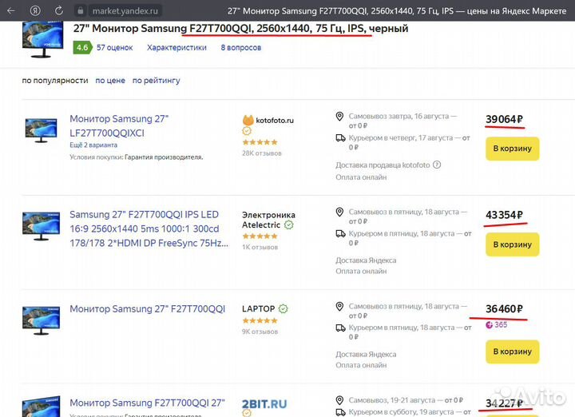Image resolution: width=575 pixels, height=417 pixels.
Task: Sort offers by цене
Action: (x=109, y=81)
